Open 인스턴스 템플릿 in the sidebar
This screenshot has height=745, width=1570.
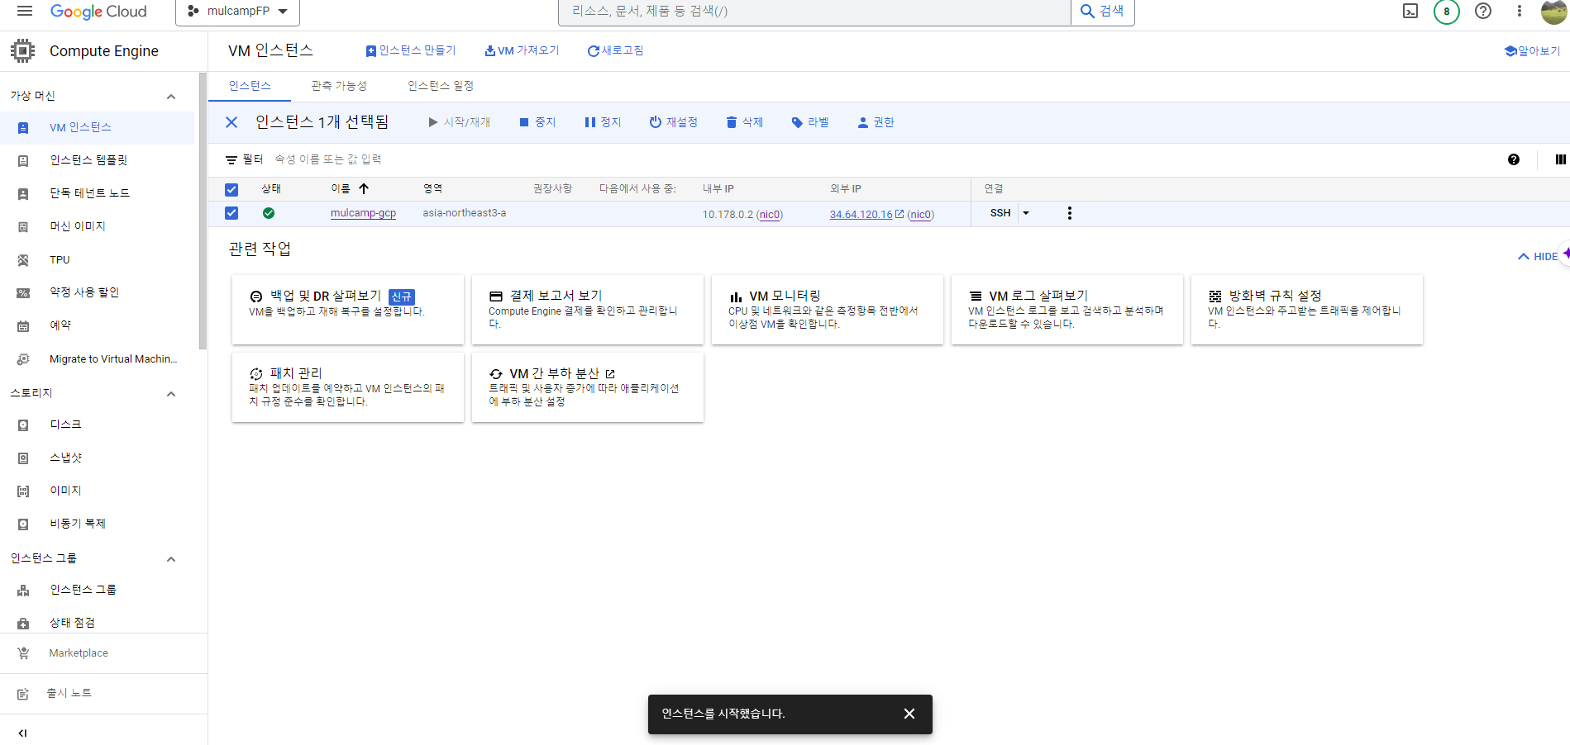98,160
